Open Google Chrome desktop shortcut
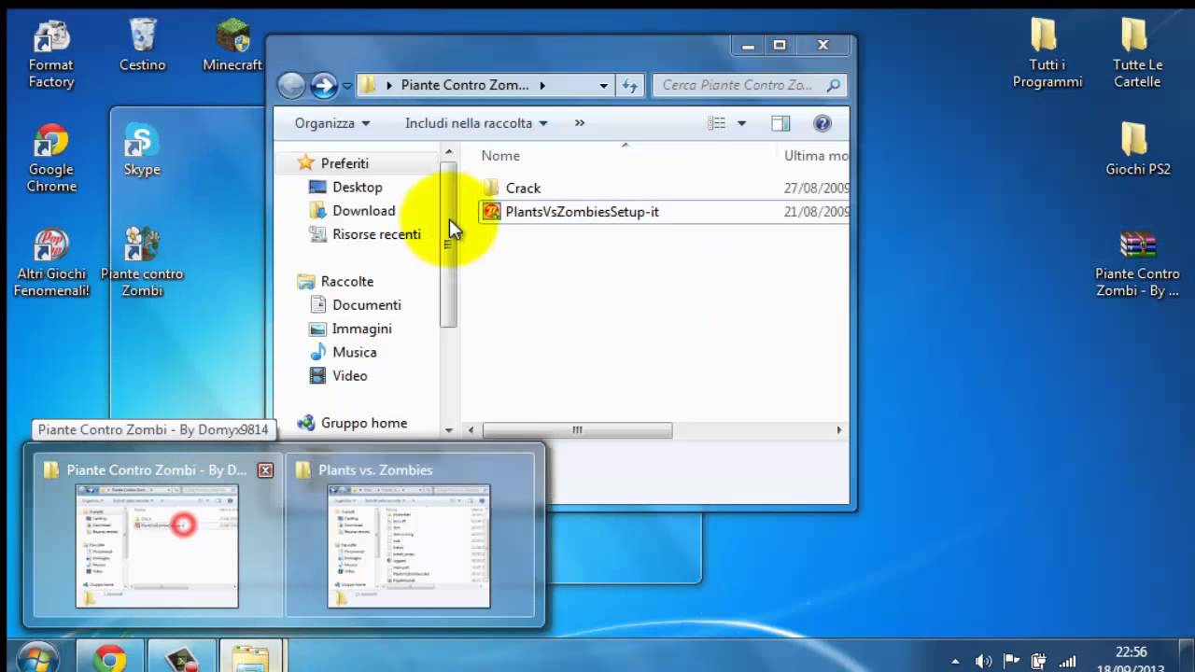Screen dimensions: 1195x672 point(51,159)
